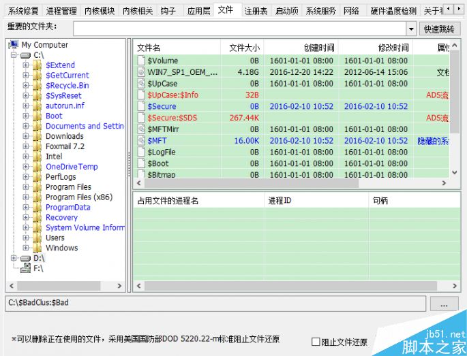
Task: Sort by the 文件大小 column header
Action: point(242,48)
